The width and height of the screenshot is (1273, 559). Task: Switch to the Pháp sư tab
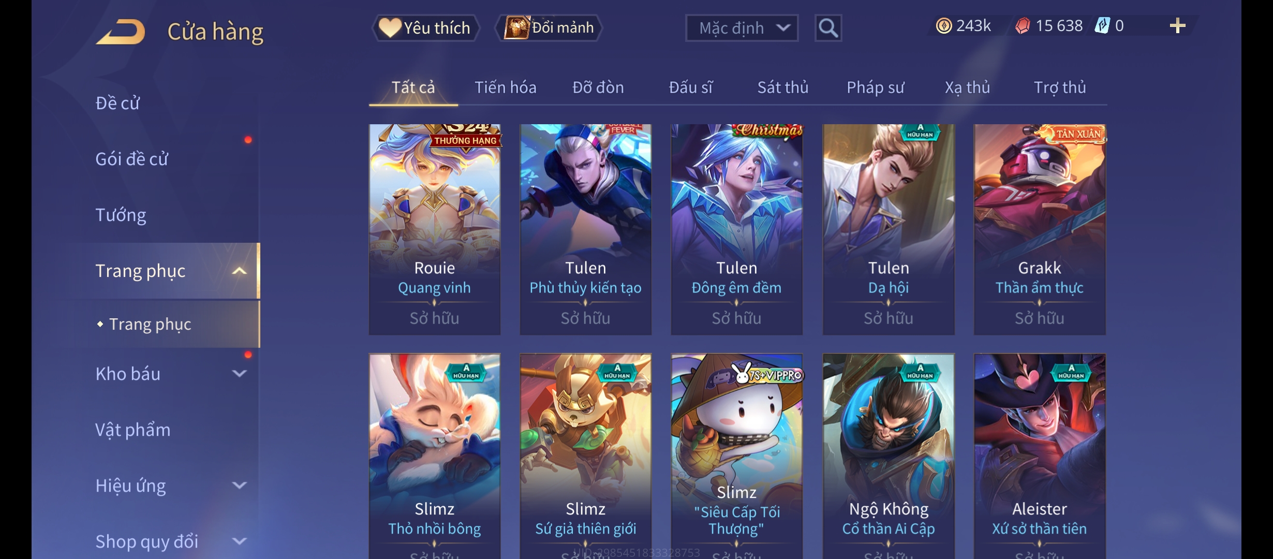pos(876,87)
